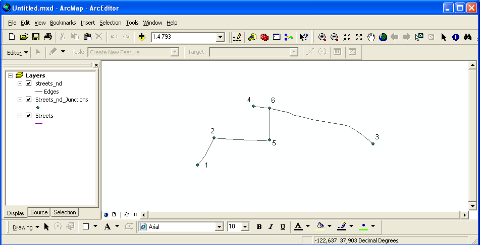Open the Tools menu
This screenshot has width=480, height=245.
[x=132, y=23]
